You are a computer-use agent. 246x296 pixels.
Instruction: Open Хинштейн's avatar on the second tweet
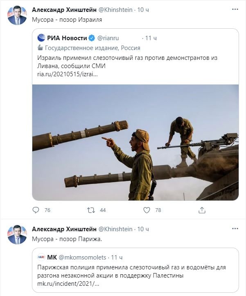click(17, 235)
